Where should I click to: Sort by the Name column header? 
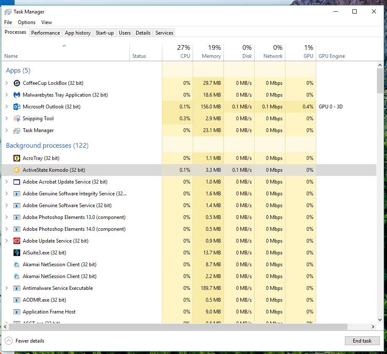coord(65,52)
